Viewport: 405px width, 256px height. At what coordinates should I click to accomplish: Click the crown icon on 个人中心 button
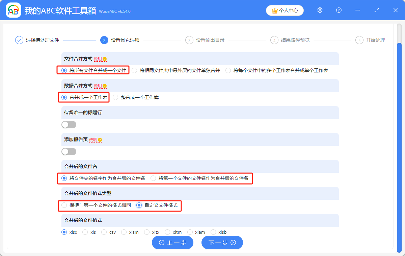274,10
